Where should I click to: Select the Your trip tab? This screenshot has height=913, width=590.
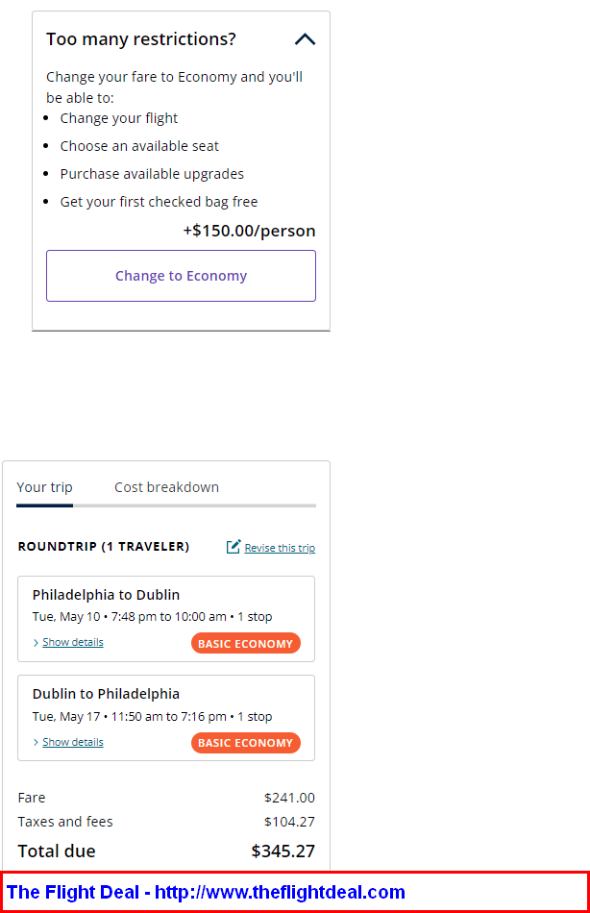click(45, 487)
